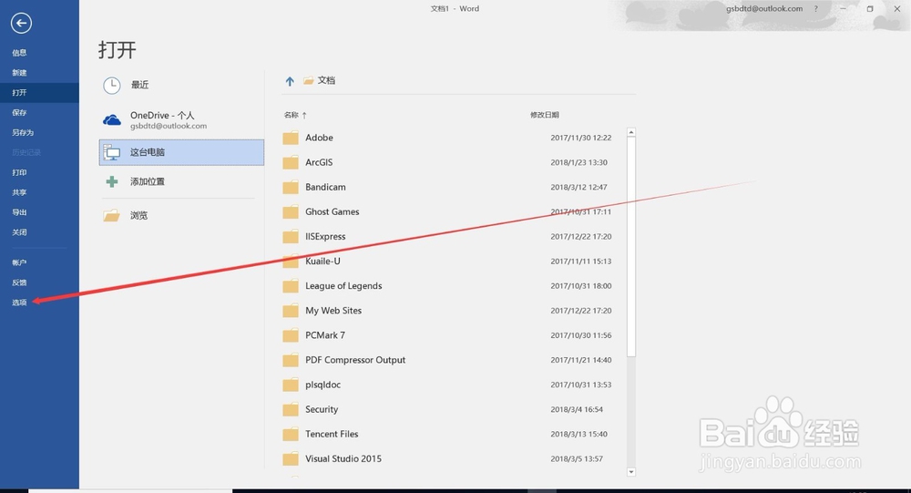Click the PCMark 7 folder icon
This screenshot has width=911, height=493.
point(291,336)
